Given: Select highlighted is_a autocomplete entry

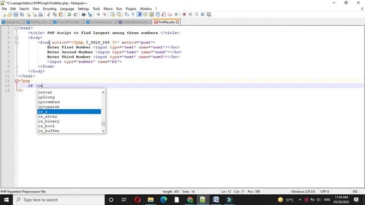Looking at the screenshot, I should (x=69, y=112).
